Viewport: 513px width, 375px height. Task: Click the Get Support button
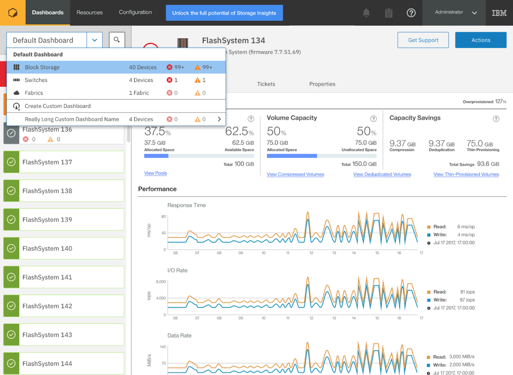click(423, 40)
